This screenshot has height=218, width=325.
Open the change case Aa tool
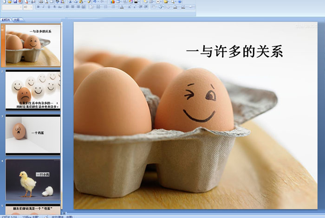coord(60,7)
